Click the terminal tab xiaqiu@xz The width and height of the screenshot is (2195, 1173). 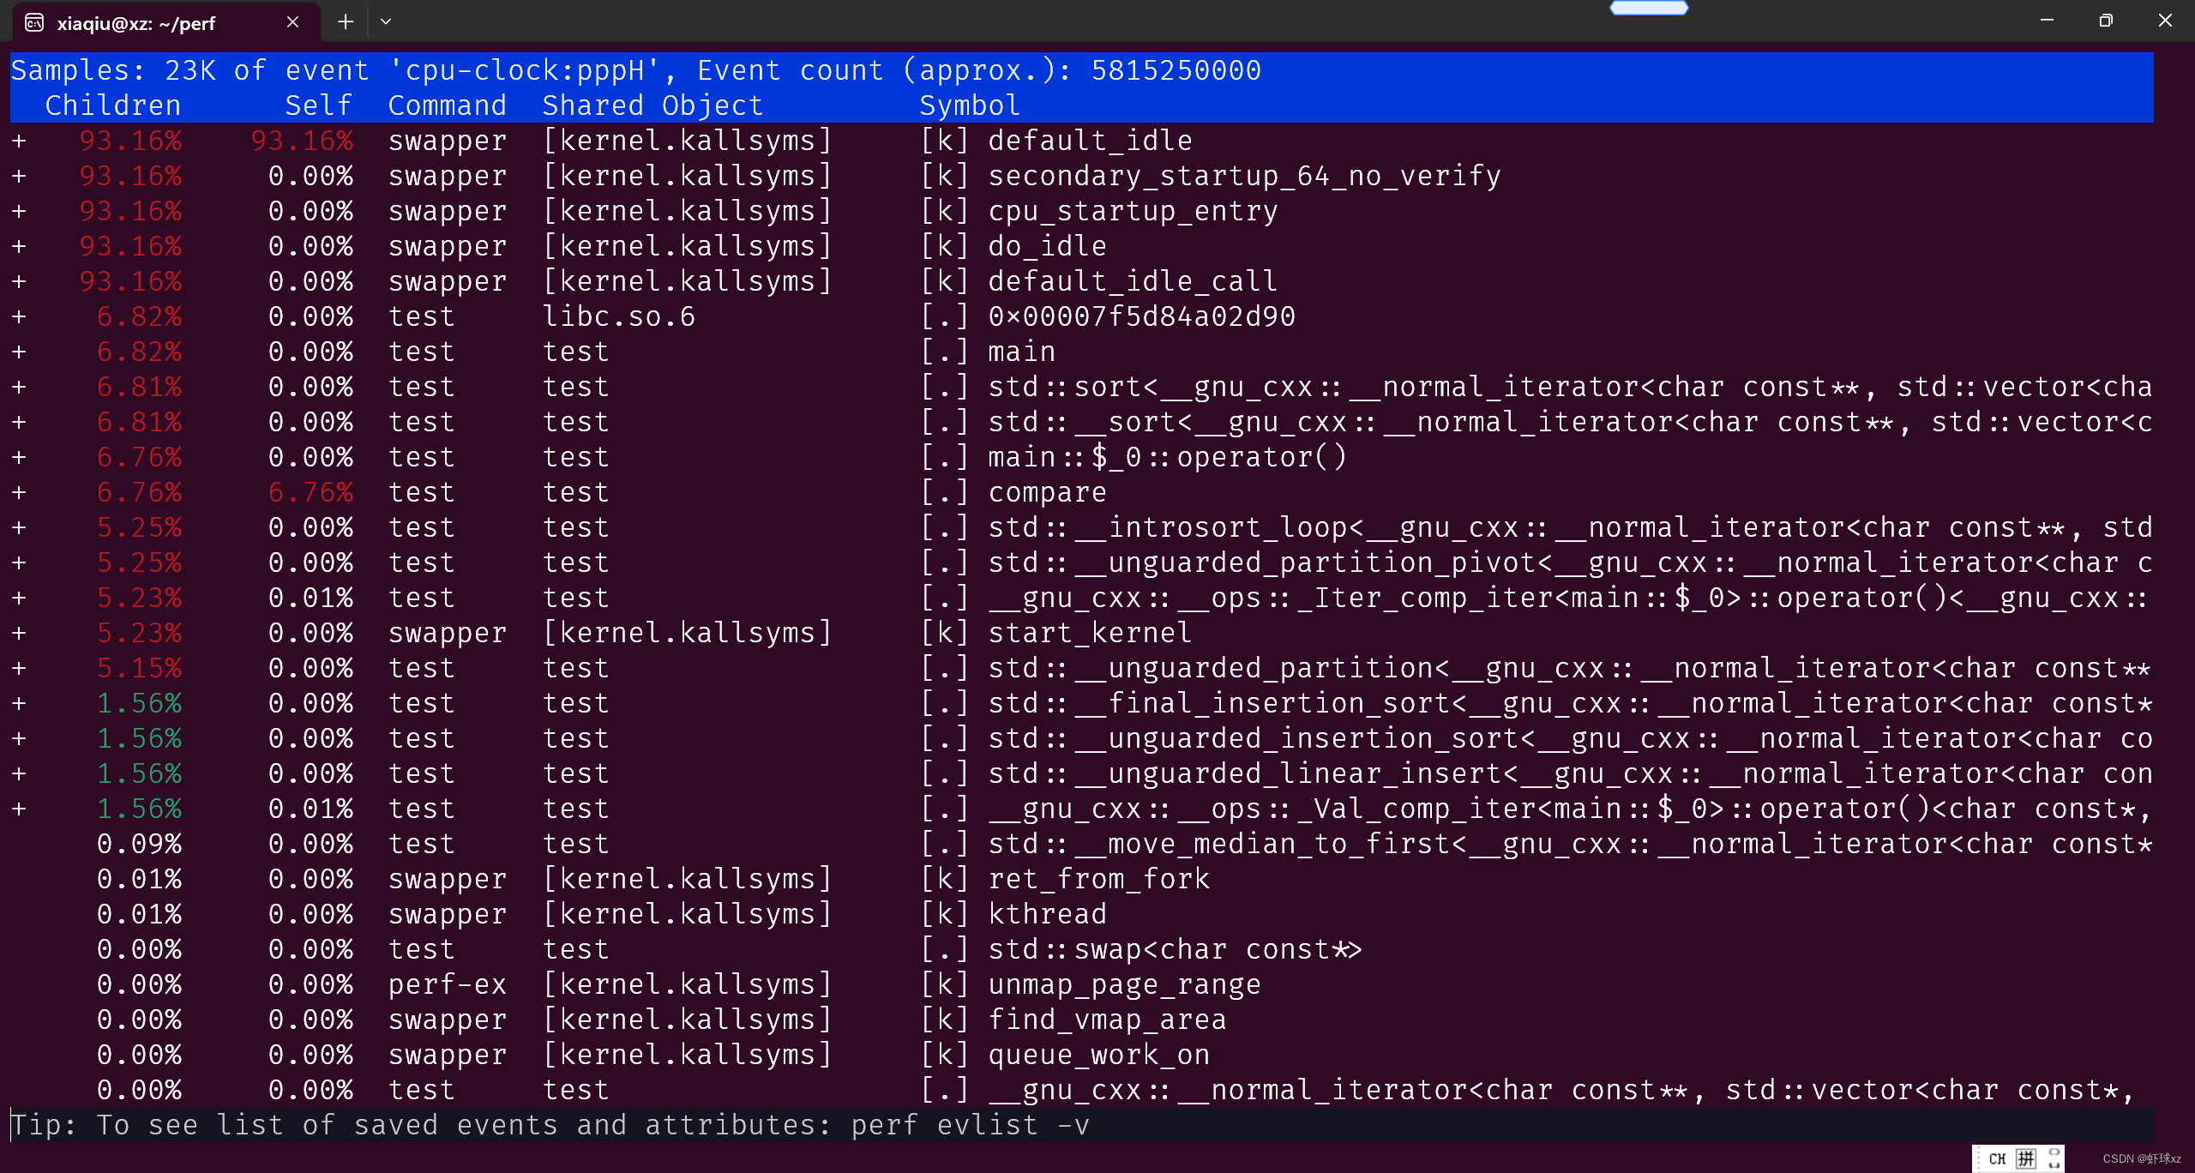click(x=145, y=21)
